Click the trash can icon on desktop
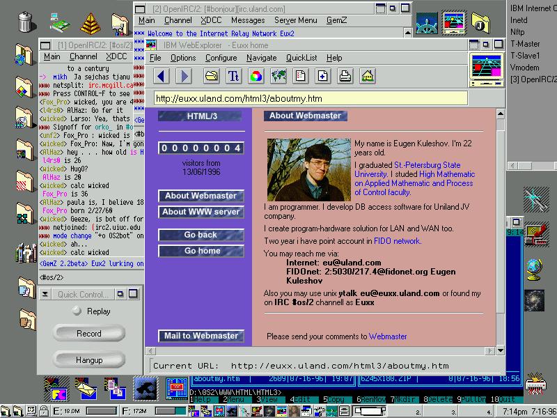 [x=25, y=22]
